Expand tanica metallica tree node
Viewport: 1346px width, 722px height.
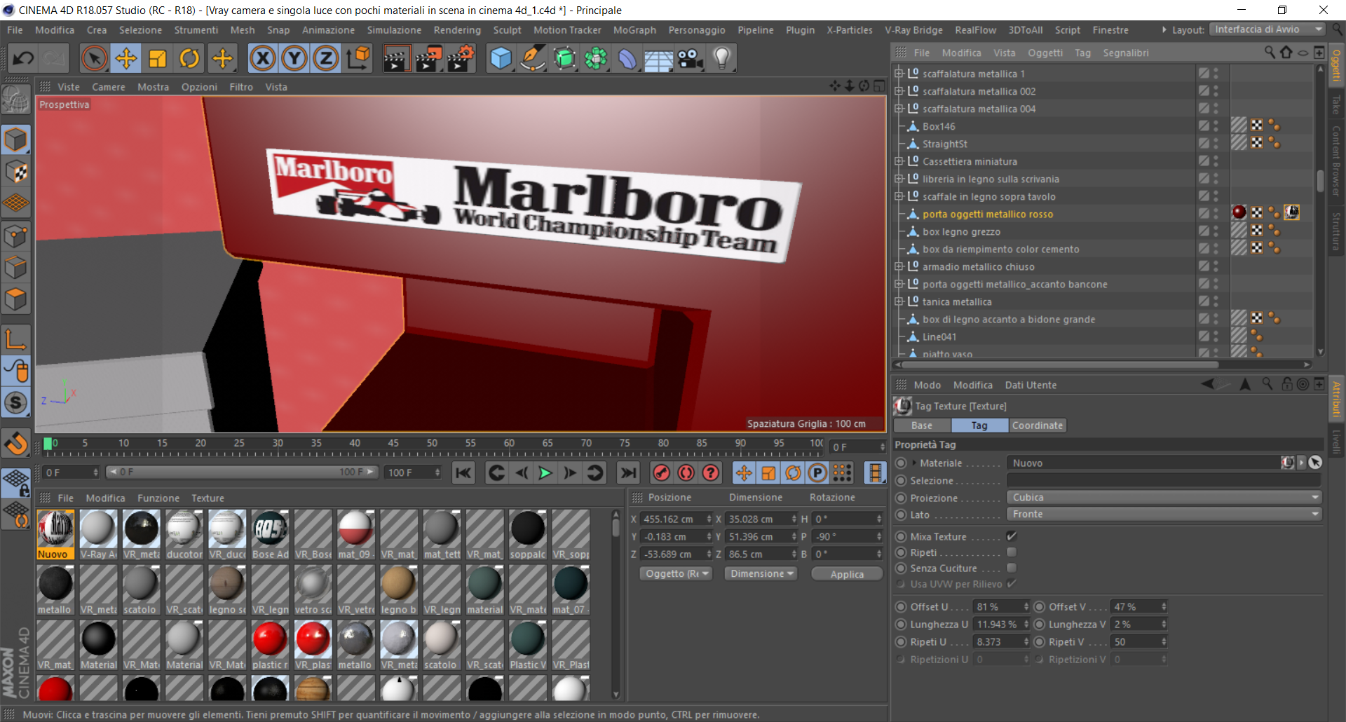click(899, 301)
